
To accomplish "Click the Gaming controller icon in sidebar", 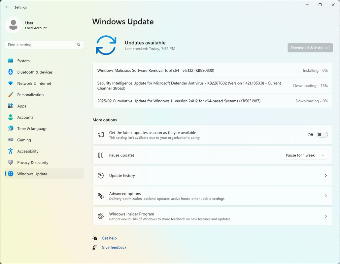I will point(11,140).
